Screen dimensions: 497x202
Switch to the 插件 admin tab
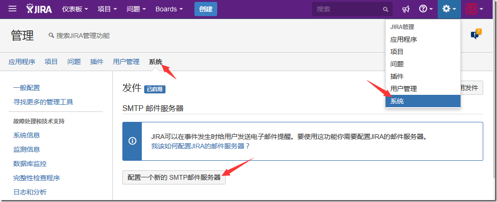97,62
